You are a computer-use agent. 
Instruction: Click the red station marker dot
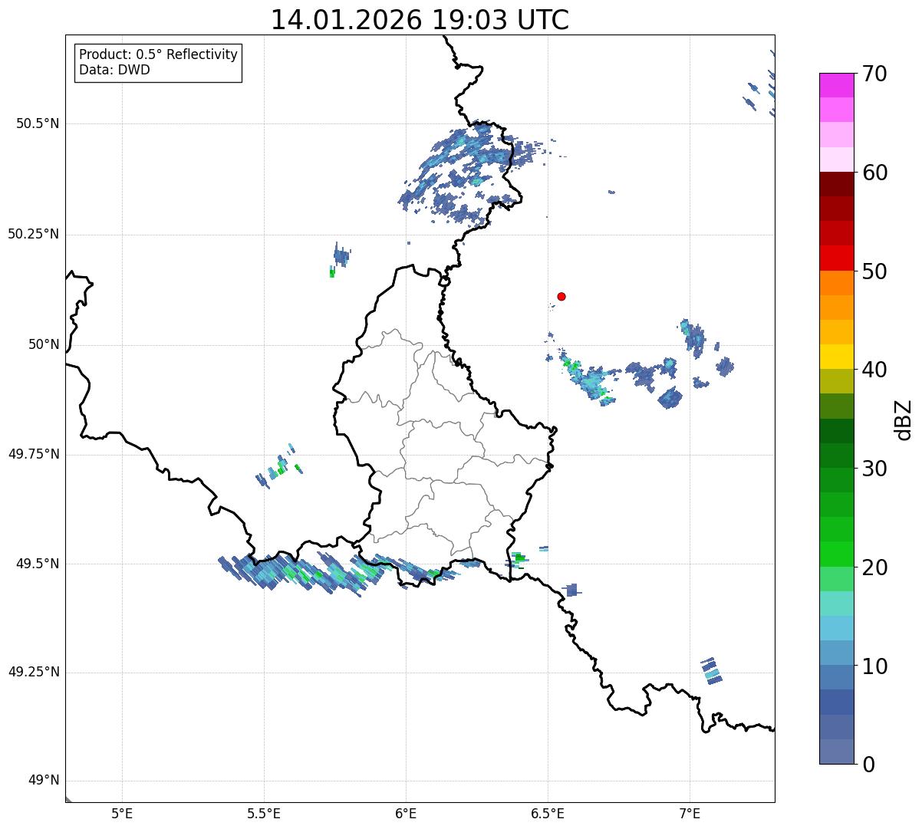point(561,296)
